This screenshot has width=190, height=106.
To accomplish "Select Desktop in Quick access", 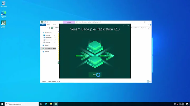I will tap(47, 35).
